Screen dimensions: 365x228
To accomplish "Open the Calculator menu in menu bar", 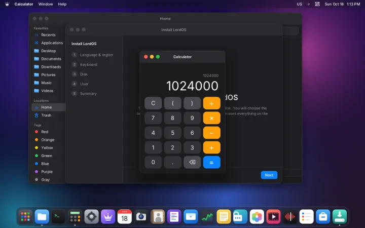I will tap(24, 4).
